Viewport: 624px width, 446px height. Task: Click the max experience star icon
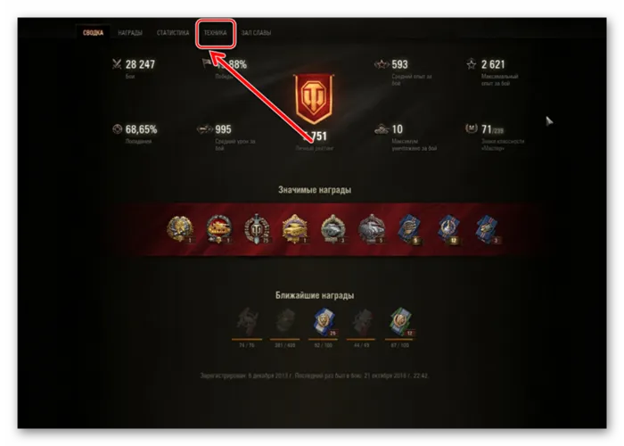[x=472, y=63]
